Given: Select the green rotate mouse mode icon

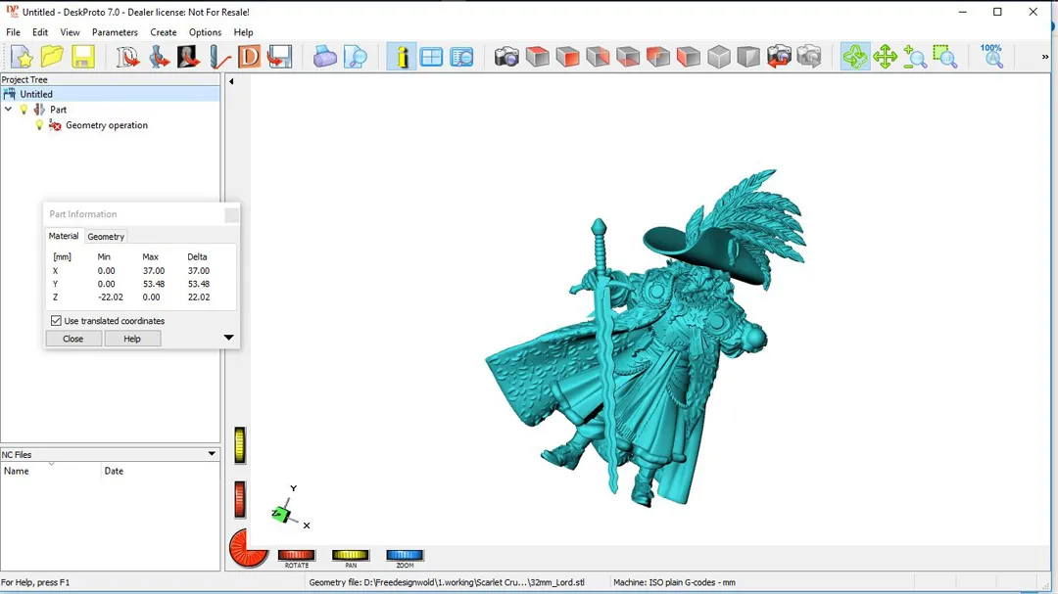Looking at the screenshot, I should tap(855, 57).
